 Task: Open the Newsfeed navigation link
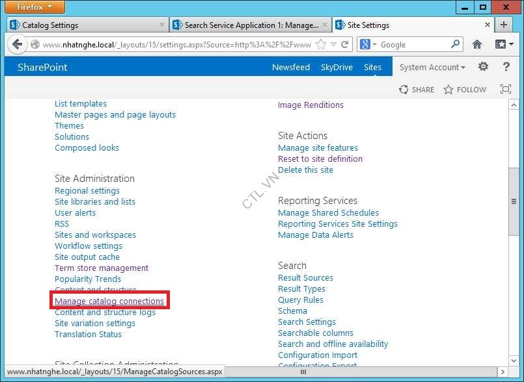[x=291, y=68]
